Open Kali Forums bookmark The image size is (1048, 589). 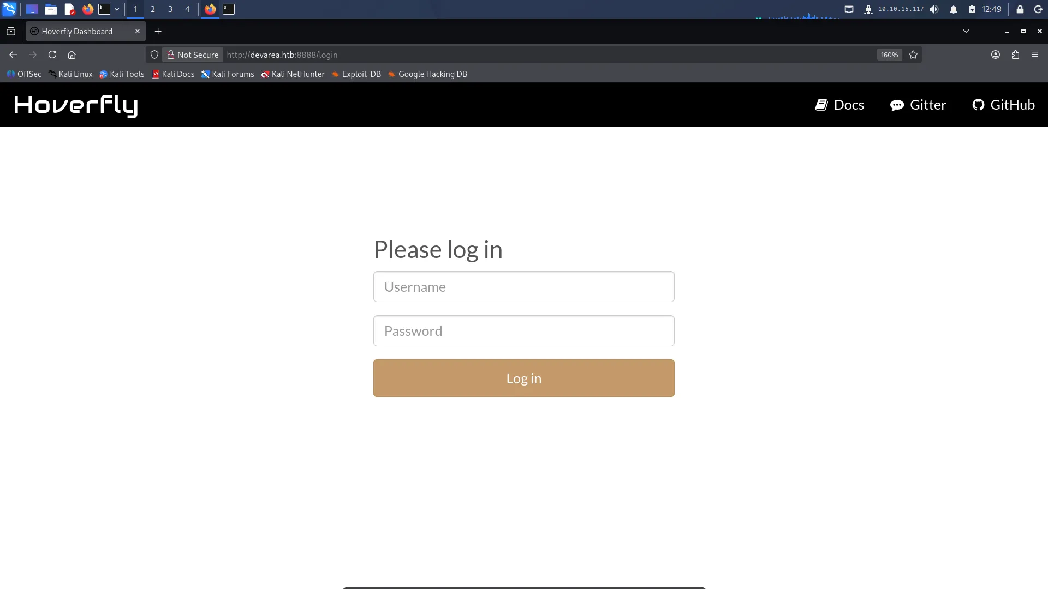pyautogui.click(x=228, y=74)
